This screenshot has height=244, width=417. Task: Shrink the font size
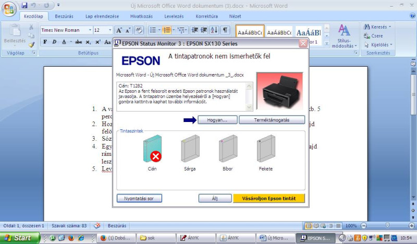[128, 30]
